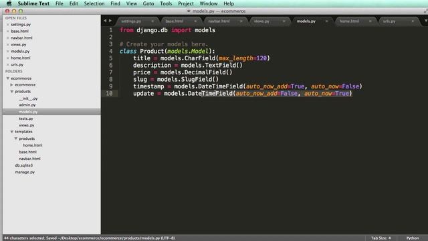Open urls.py from Open Files list
Viewport: 428px width, 241px height.
pyautogui.click(x=17, y=65)
